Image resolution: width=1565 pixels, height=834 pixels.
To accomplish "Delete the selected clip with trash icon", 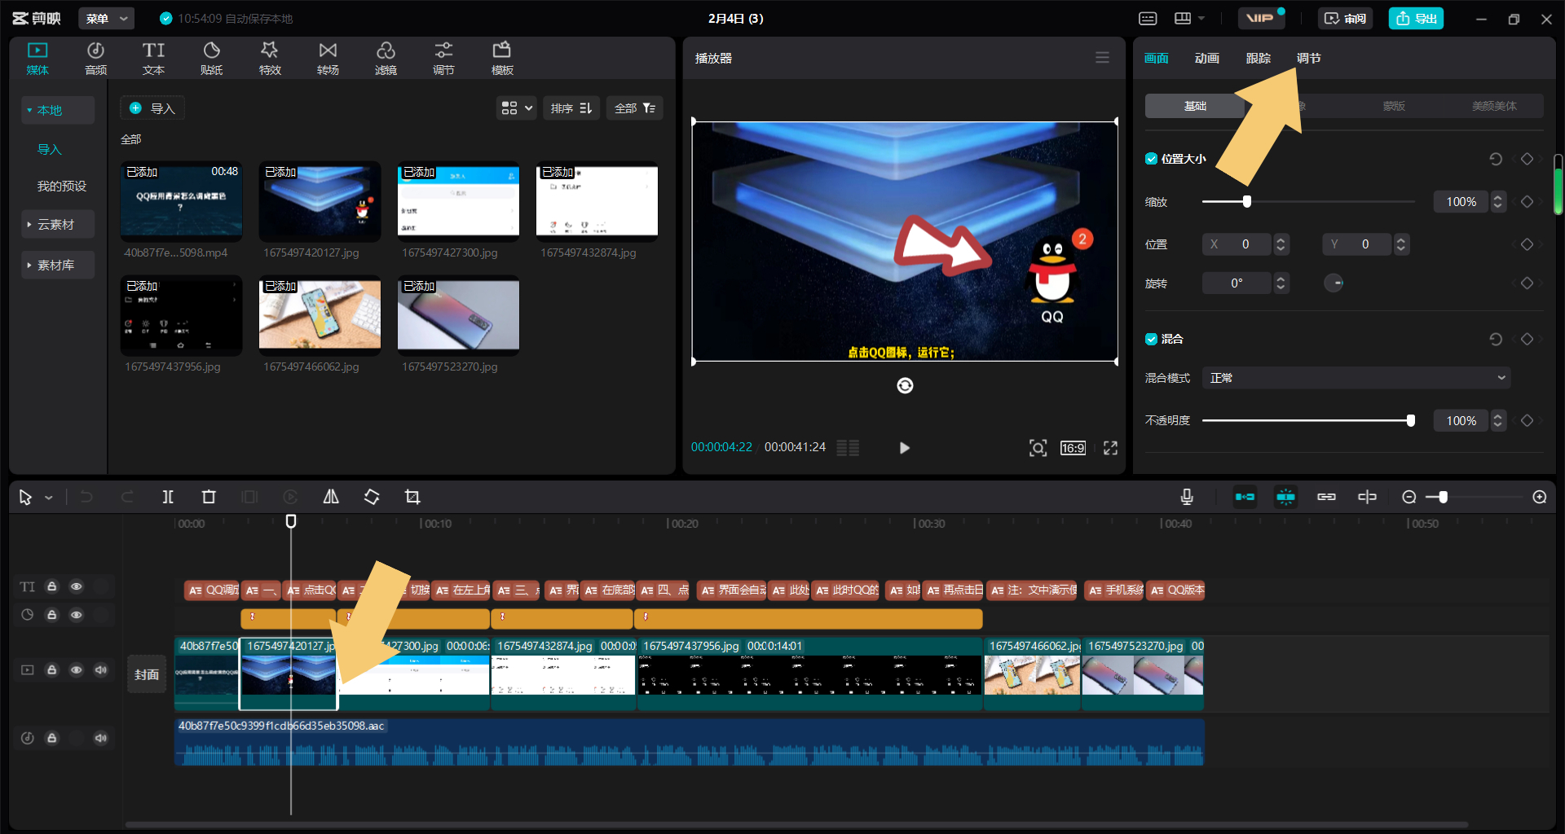I will (209, 497).
